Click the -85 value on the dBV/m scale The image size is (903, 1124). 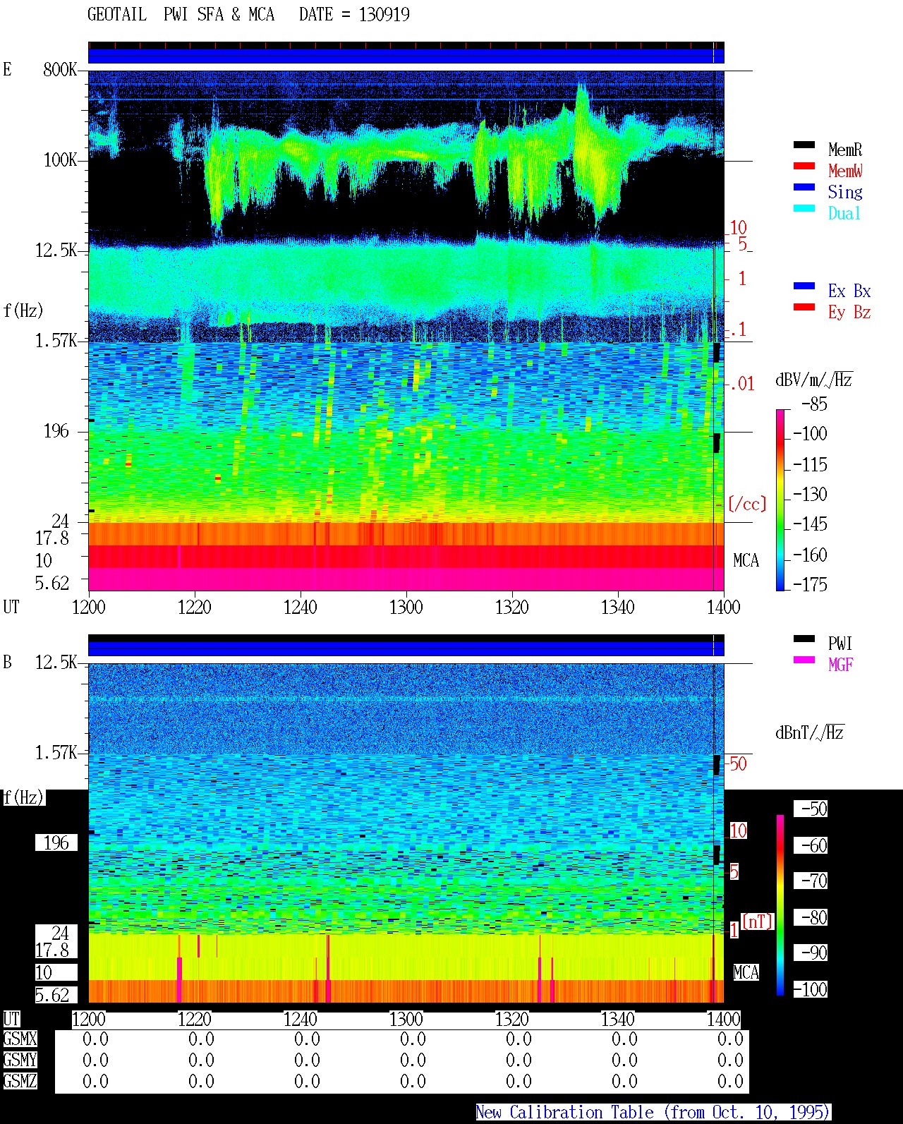814,404
